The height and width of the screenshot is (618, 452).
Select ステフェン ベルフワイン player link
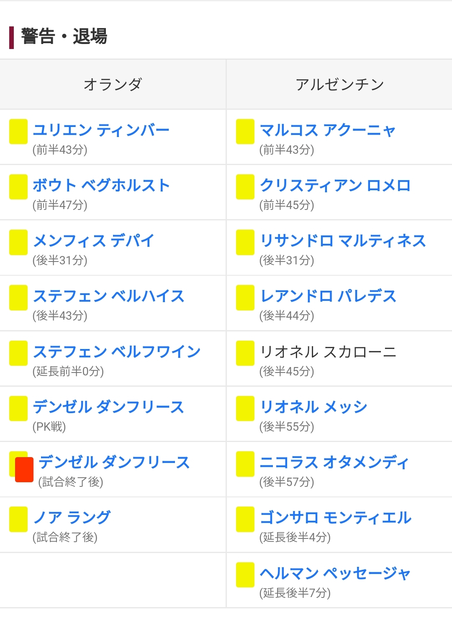pos(117,352)
